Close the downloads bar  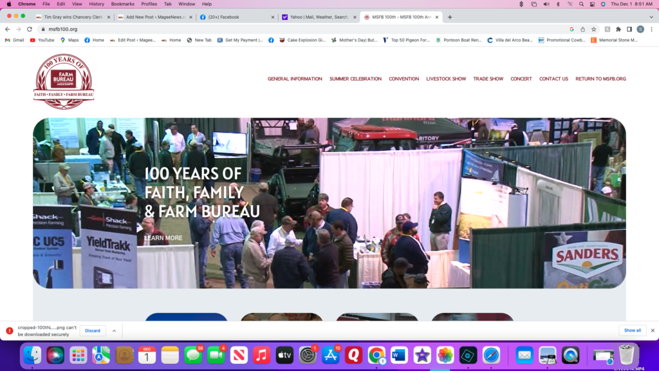pyautogui.click(x=653, y=330)
